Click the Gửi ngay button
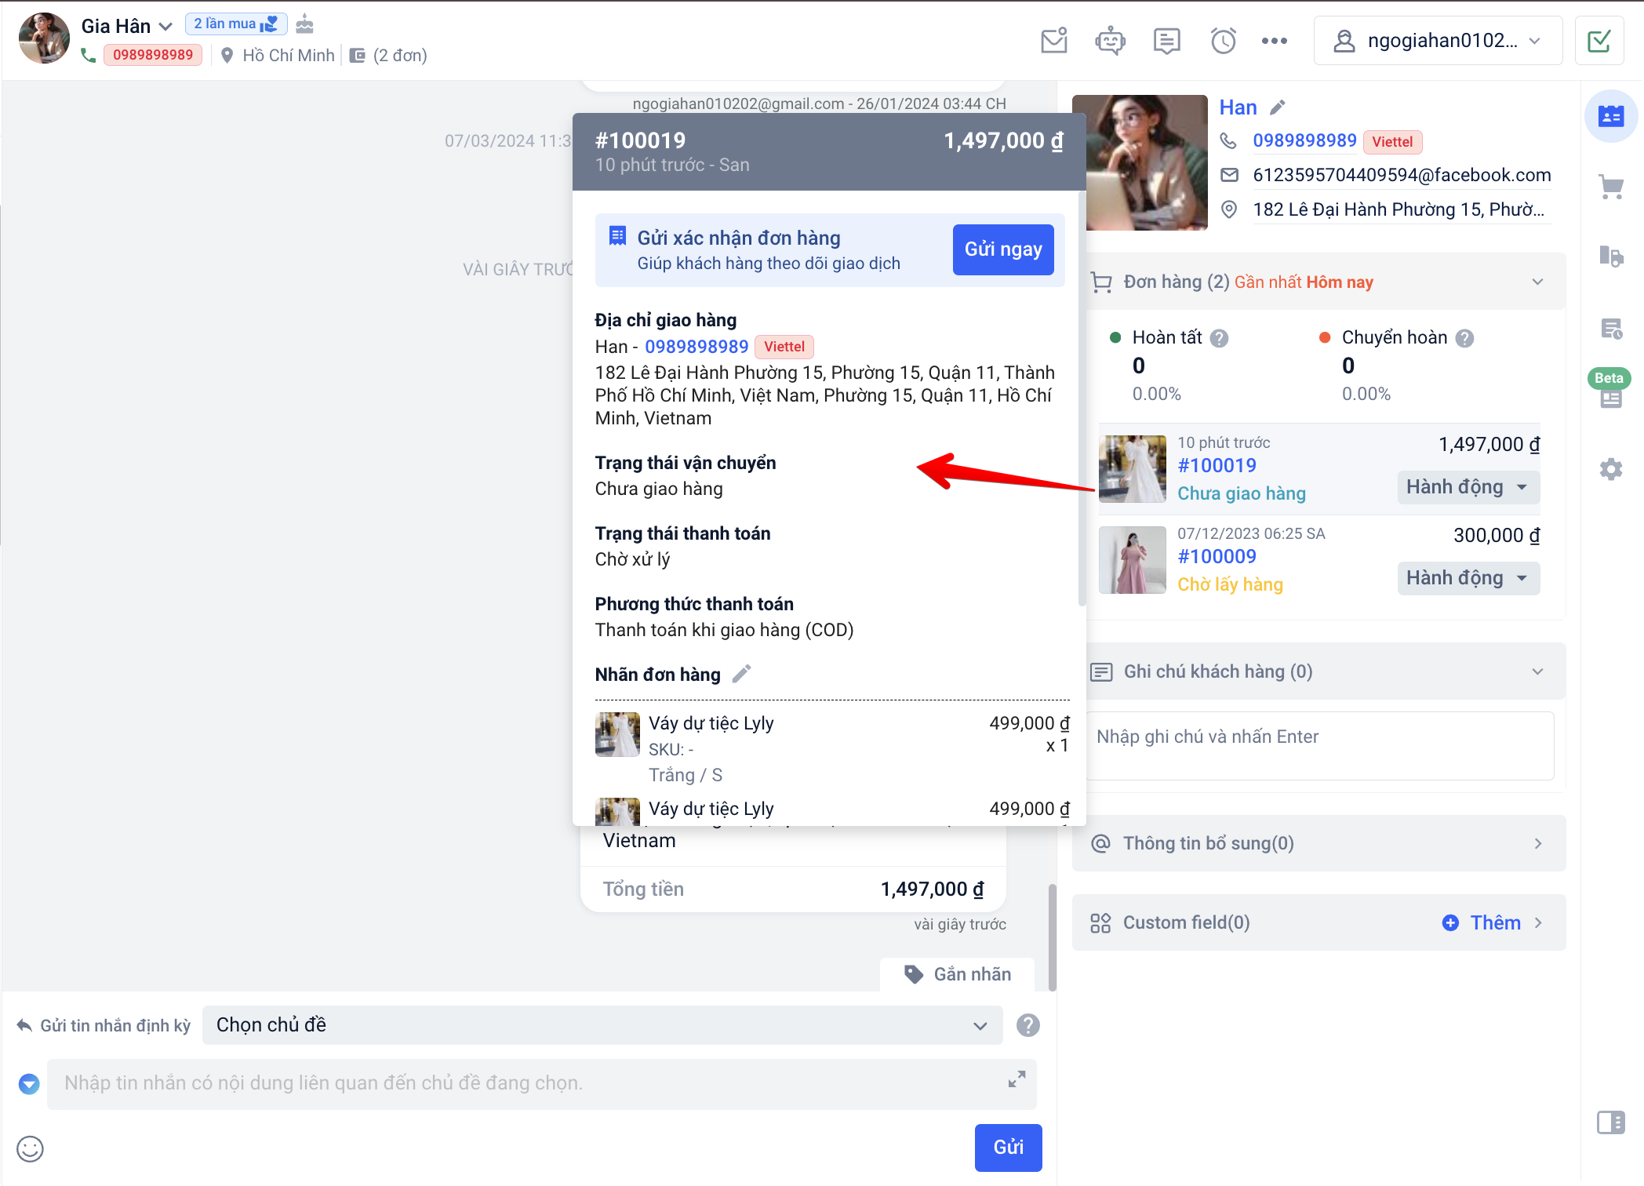 (x=1002, y=249)
